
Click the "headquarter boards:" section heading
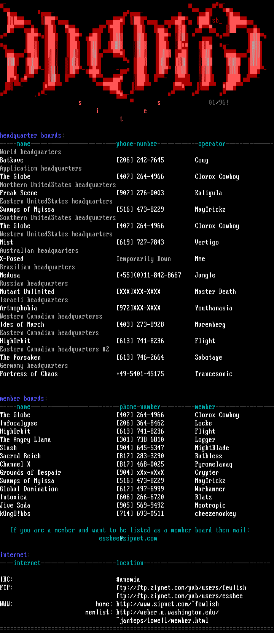(32, 136)
